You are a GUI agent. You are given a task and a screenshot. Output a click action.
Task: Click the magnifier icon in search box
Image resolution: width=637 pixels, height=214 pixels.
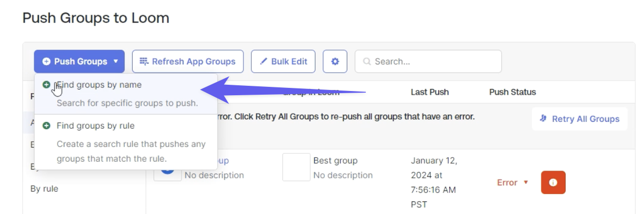(x=367, y=62)
